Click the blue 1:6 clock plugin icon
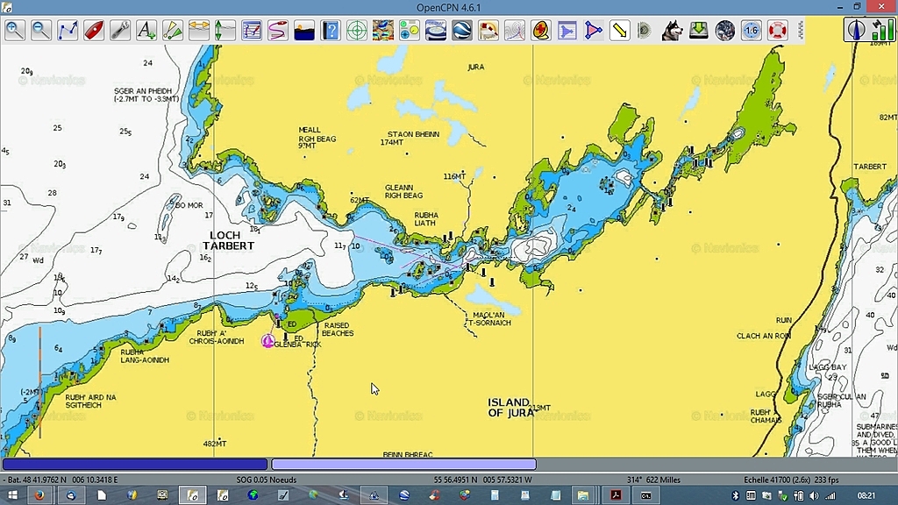898x505 pixels. coord(752,31)
